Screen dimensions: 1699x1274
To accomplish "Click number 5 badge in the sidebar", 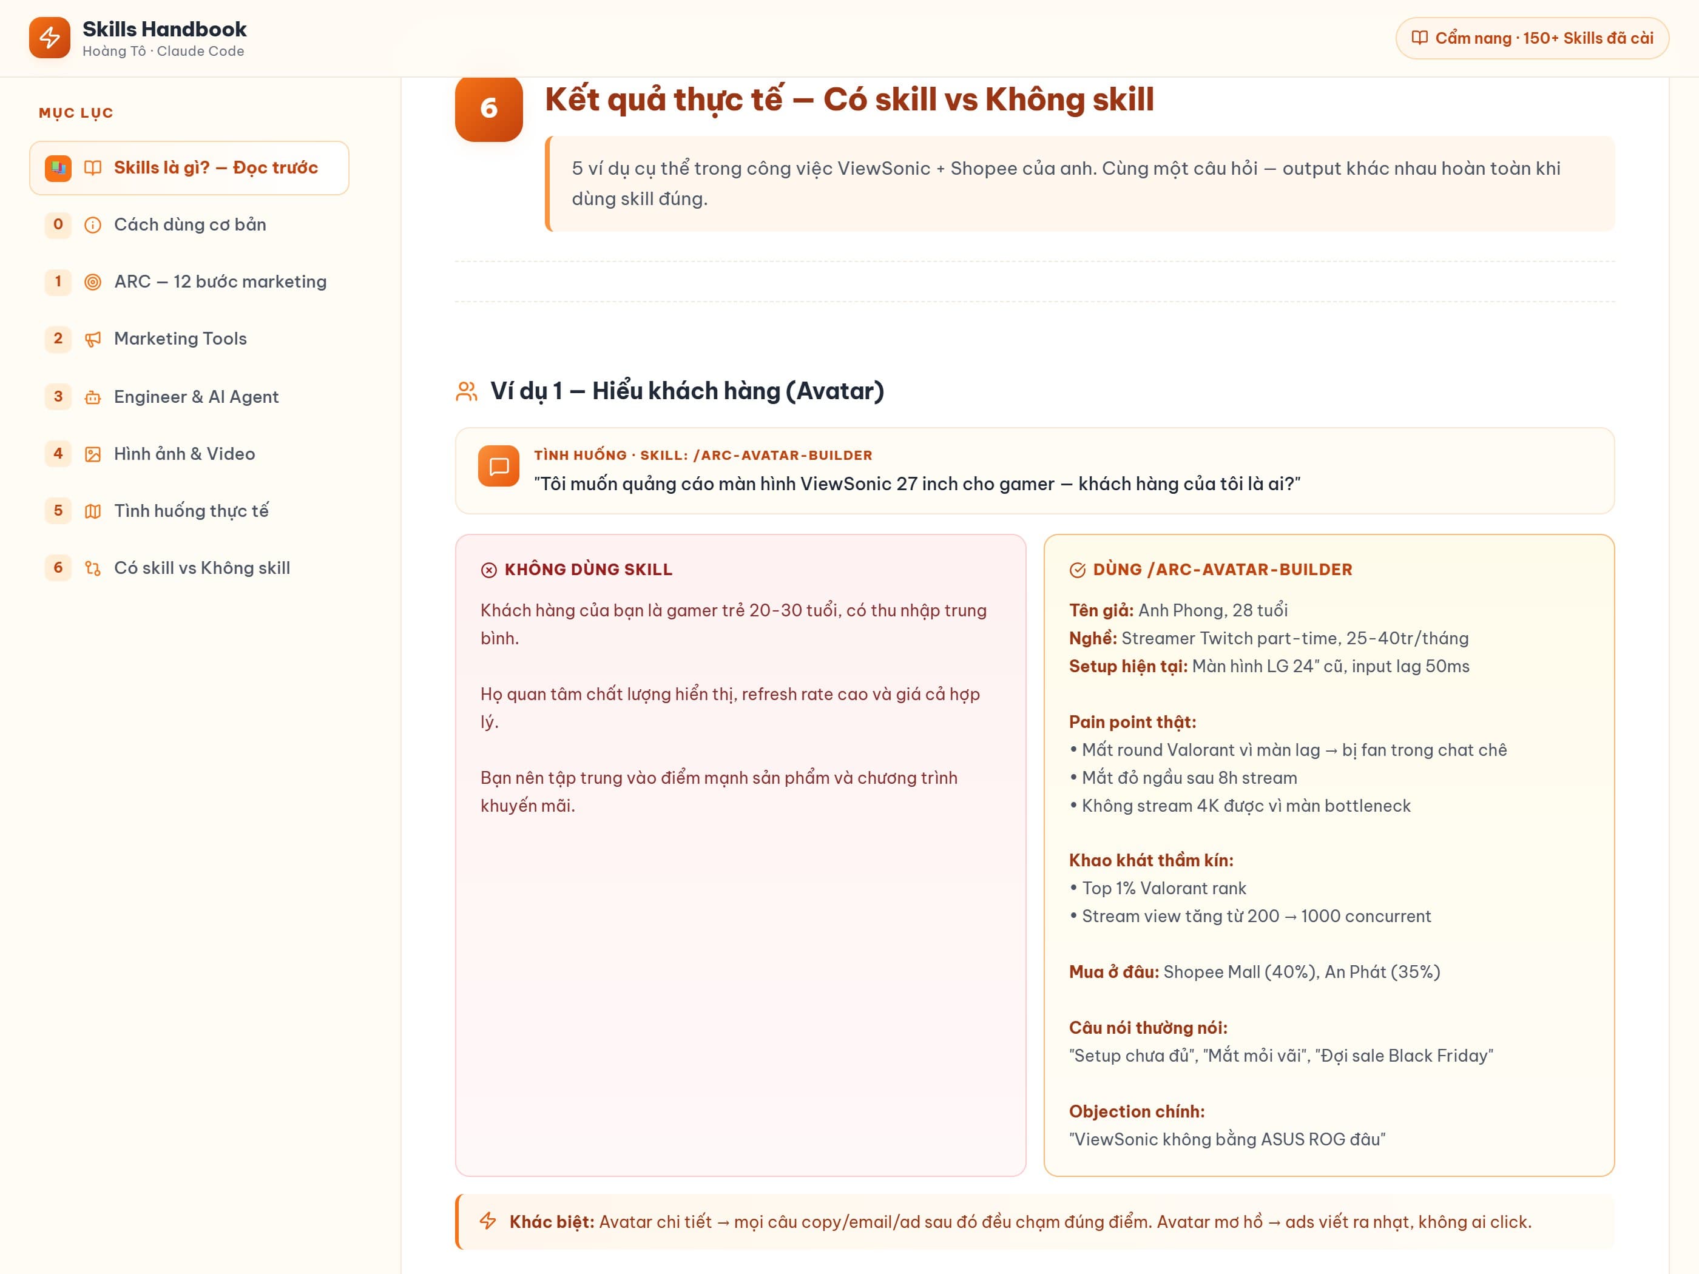I will 58,511.
